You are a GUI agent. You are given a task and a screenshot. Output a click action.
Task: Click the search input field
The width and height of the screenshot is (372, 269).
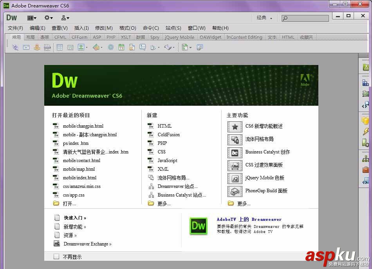pos(305,18)
